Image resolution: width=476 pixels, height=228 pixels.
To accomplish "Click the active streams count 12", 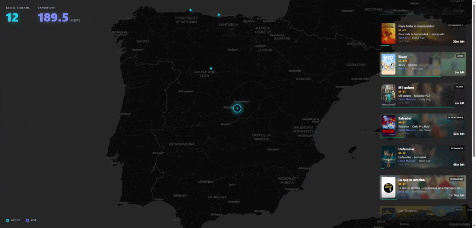I will point(12,17).
